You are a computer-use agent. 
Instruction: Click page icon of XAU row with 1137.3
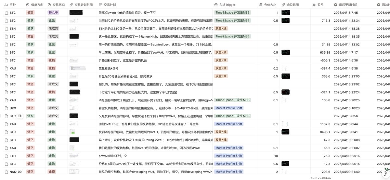point(6,124)
